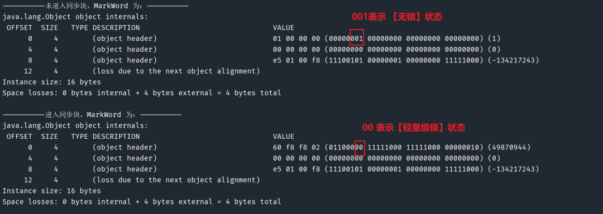Click the heading '未进入同步块，MarkWord 为：'

(96, 6)
